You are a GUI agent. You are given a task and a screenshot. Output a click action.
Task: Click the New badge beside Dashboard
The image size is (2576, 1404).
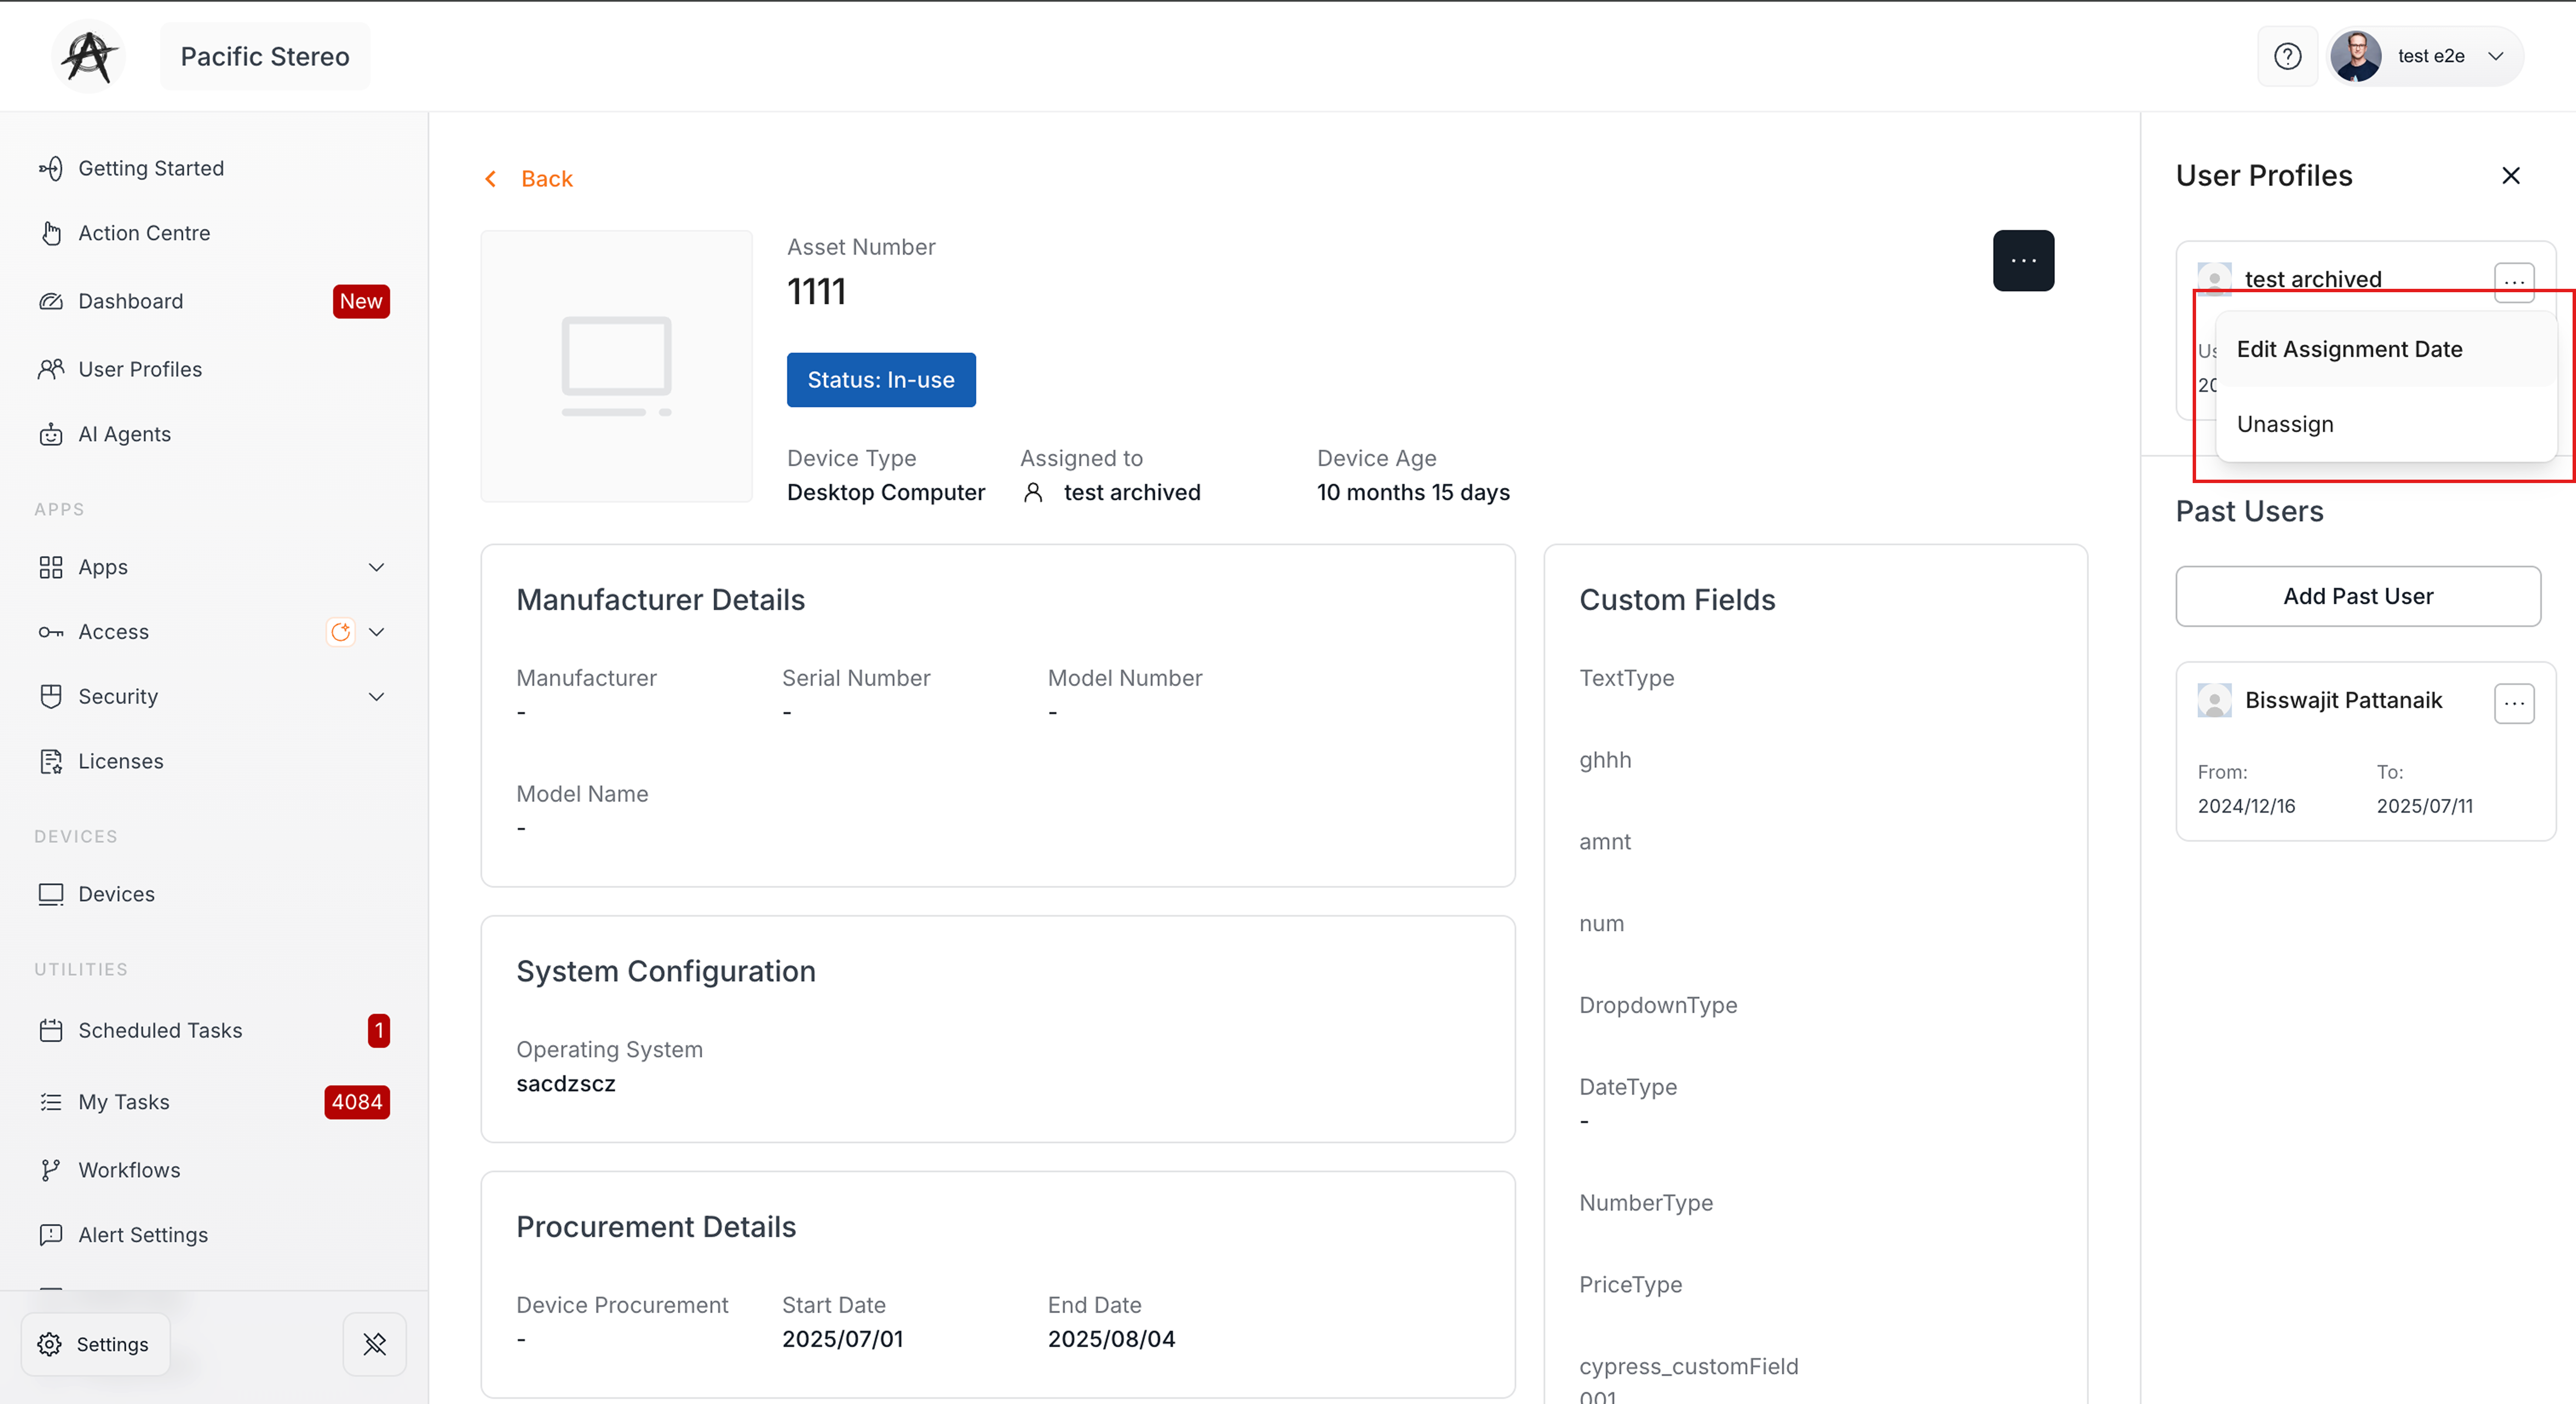pyautogui.click(x=361, y=301)
